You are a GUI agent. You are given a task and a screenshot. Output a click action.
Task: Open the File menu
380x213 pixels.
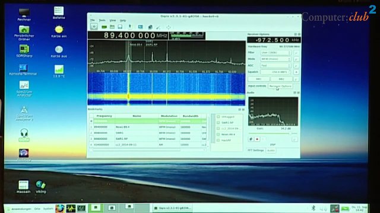(93, 20)
